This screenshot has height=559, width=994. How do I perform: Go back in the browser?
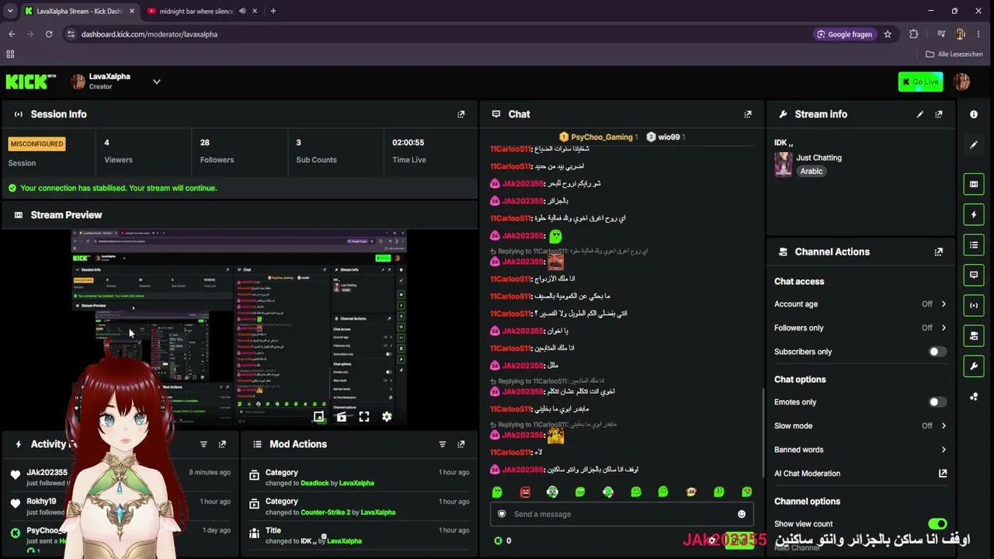tap(12, 34)
